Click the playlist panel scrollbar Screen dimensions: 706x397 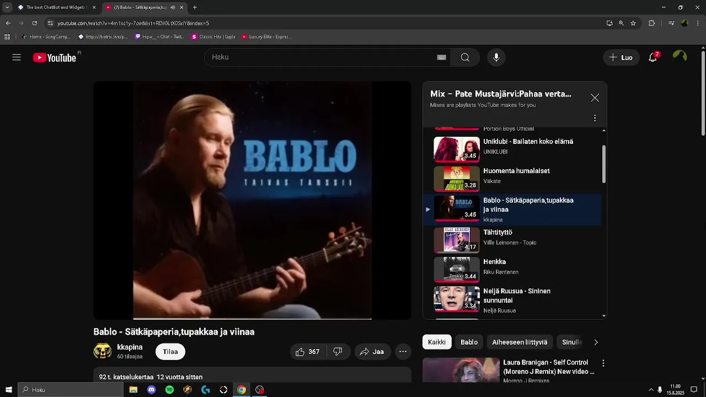click(x=604, y=164)
